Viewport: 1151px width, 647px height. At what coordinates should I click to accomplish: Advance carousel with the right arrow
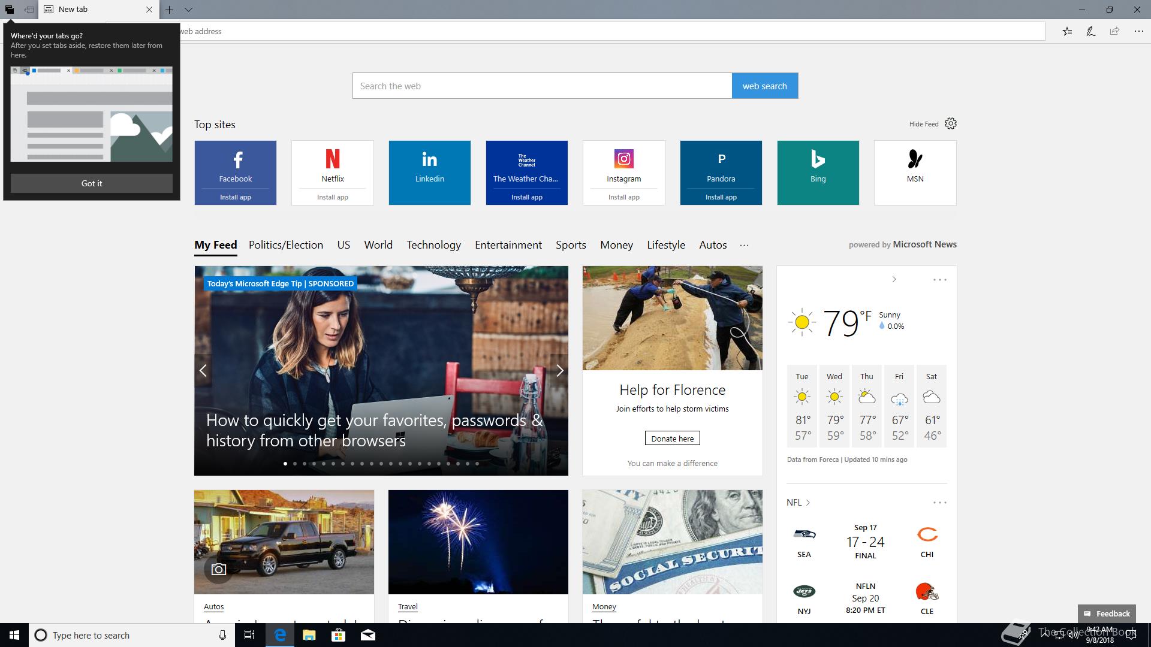(x=559, y=371)
